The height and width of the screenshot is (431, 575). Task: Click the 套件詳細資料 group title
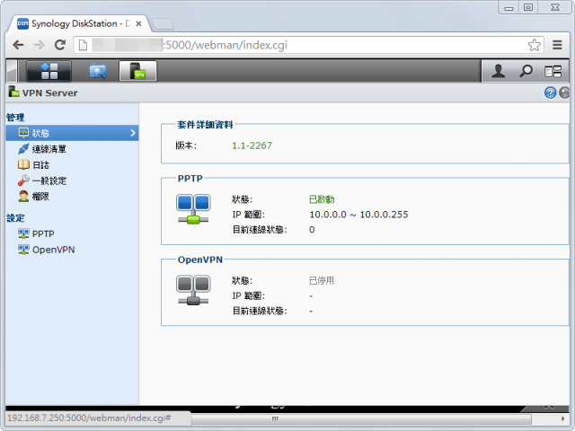tap(205, 125)
